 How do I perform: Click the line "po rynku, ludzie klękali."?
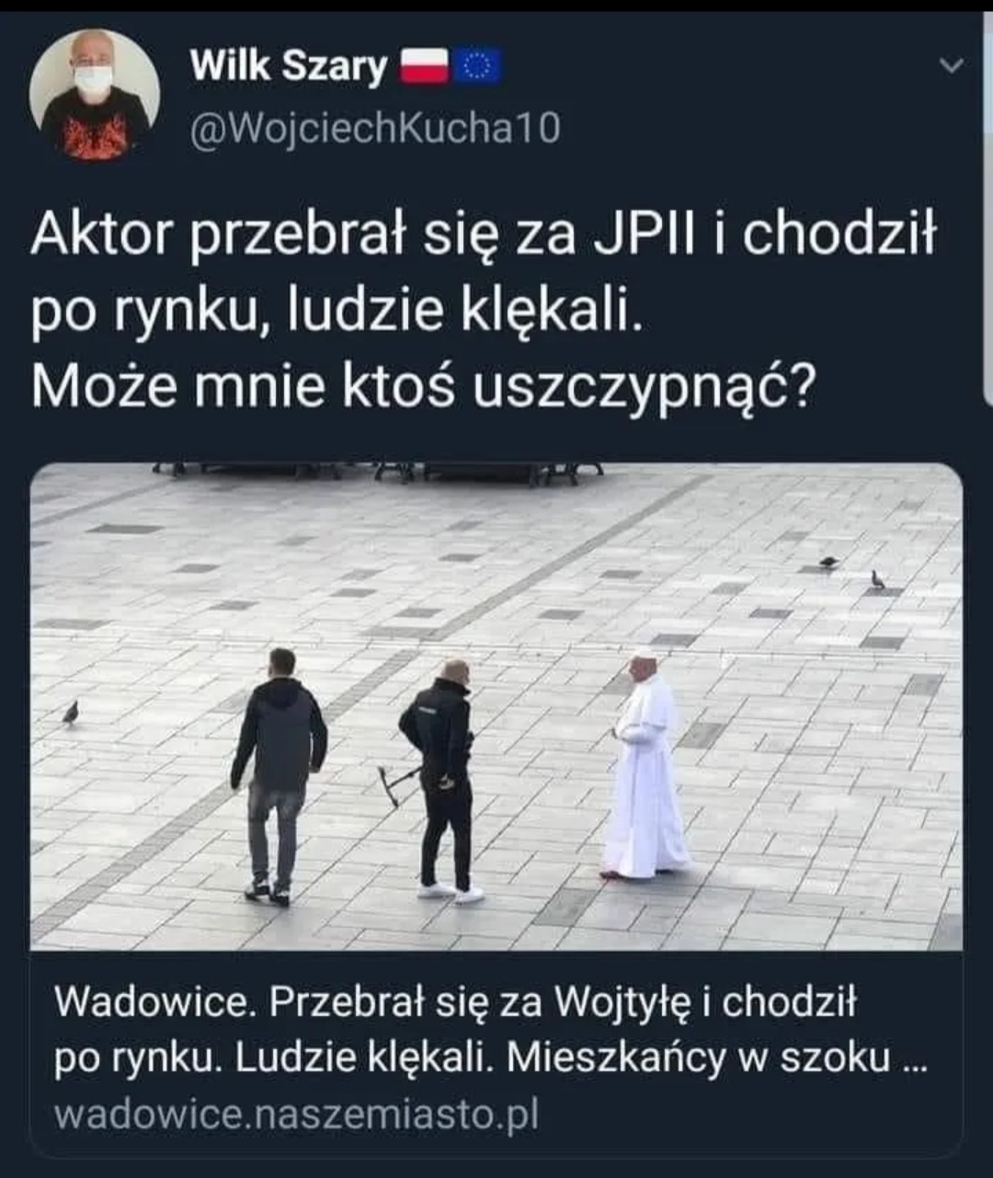(x=336, y=311)
